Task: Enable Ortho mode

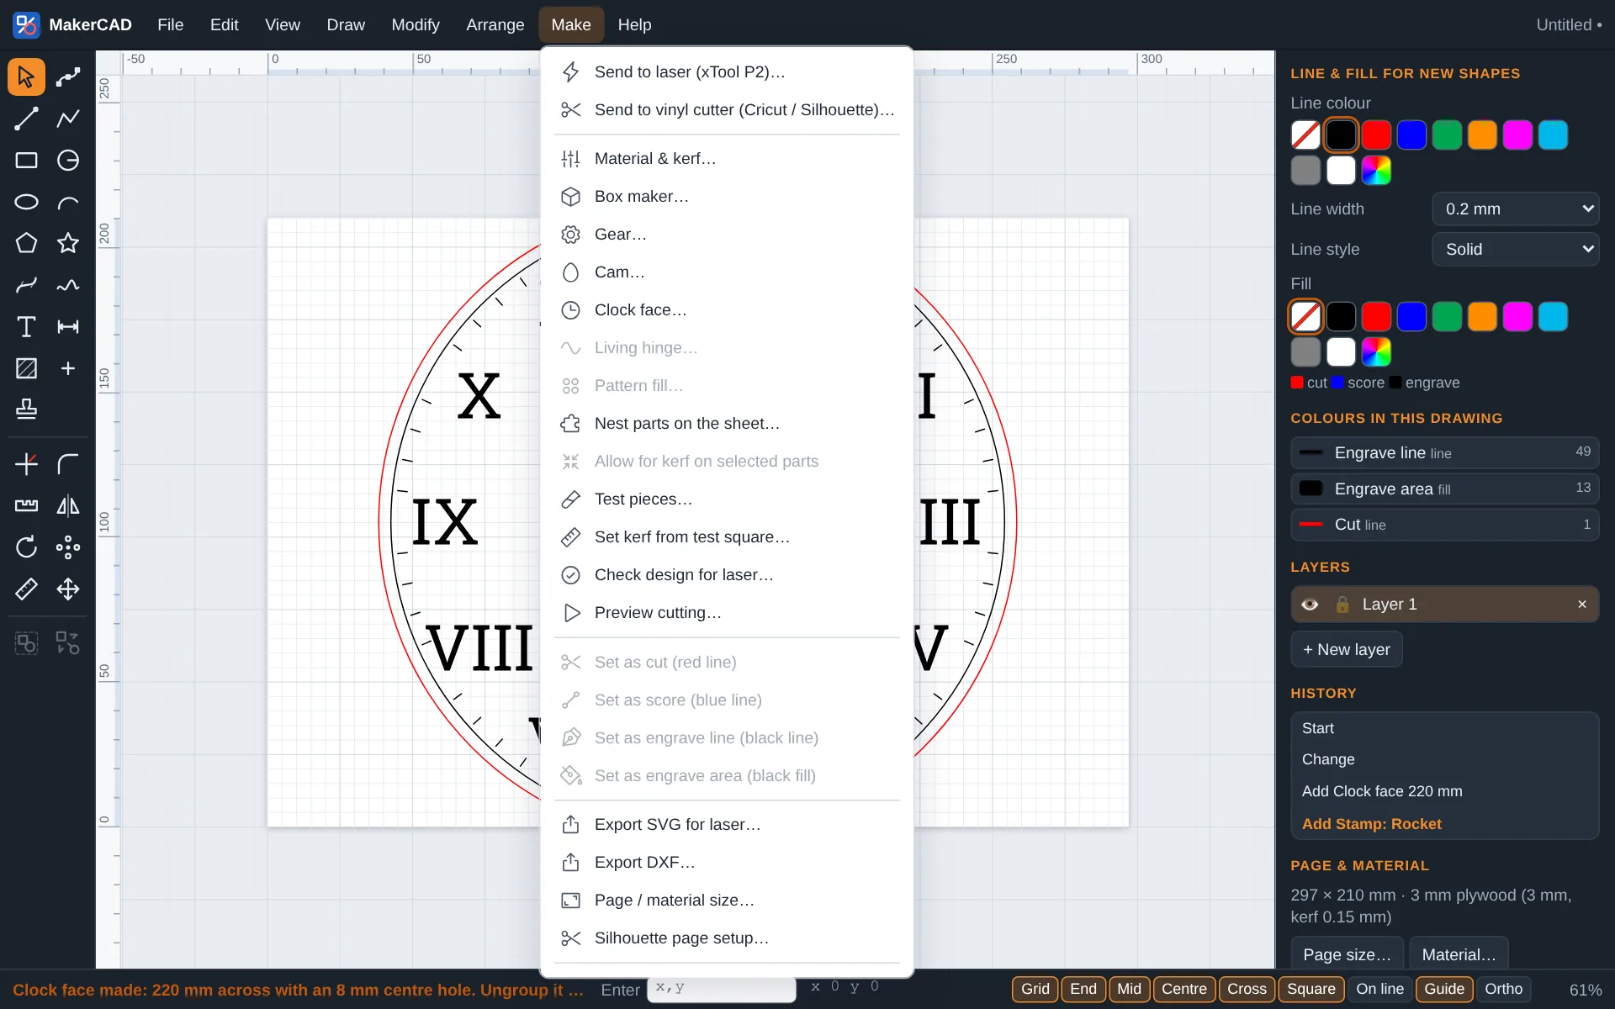Action: [1503, 989]
